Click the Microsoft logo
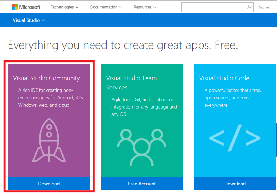The image size is (277, 193). pyautogui.click(x=26, y=7)
